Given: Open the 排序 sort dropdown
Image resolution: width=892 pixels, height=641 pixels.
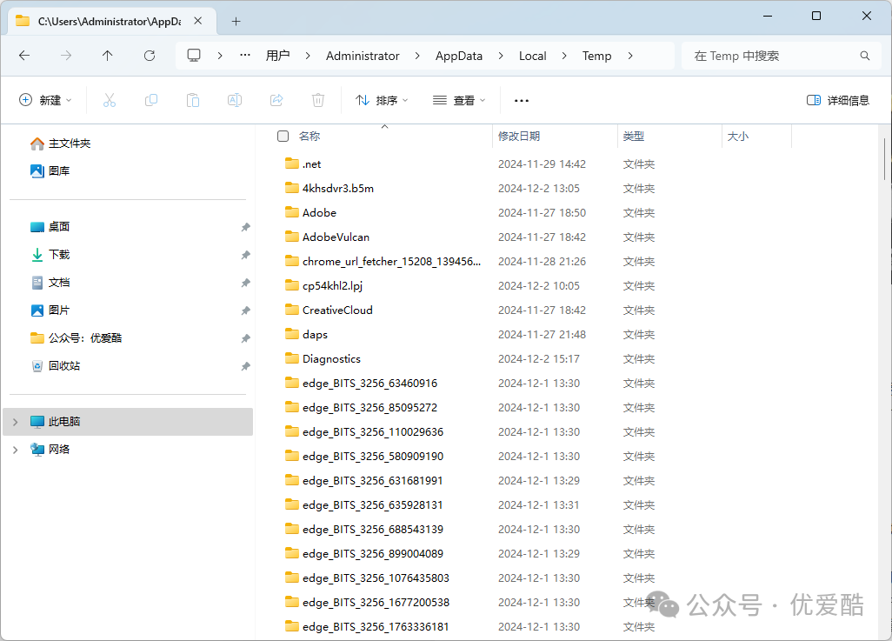Looking at the screenshot, I should tap(382, 100).
